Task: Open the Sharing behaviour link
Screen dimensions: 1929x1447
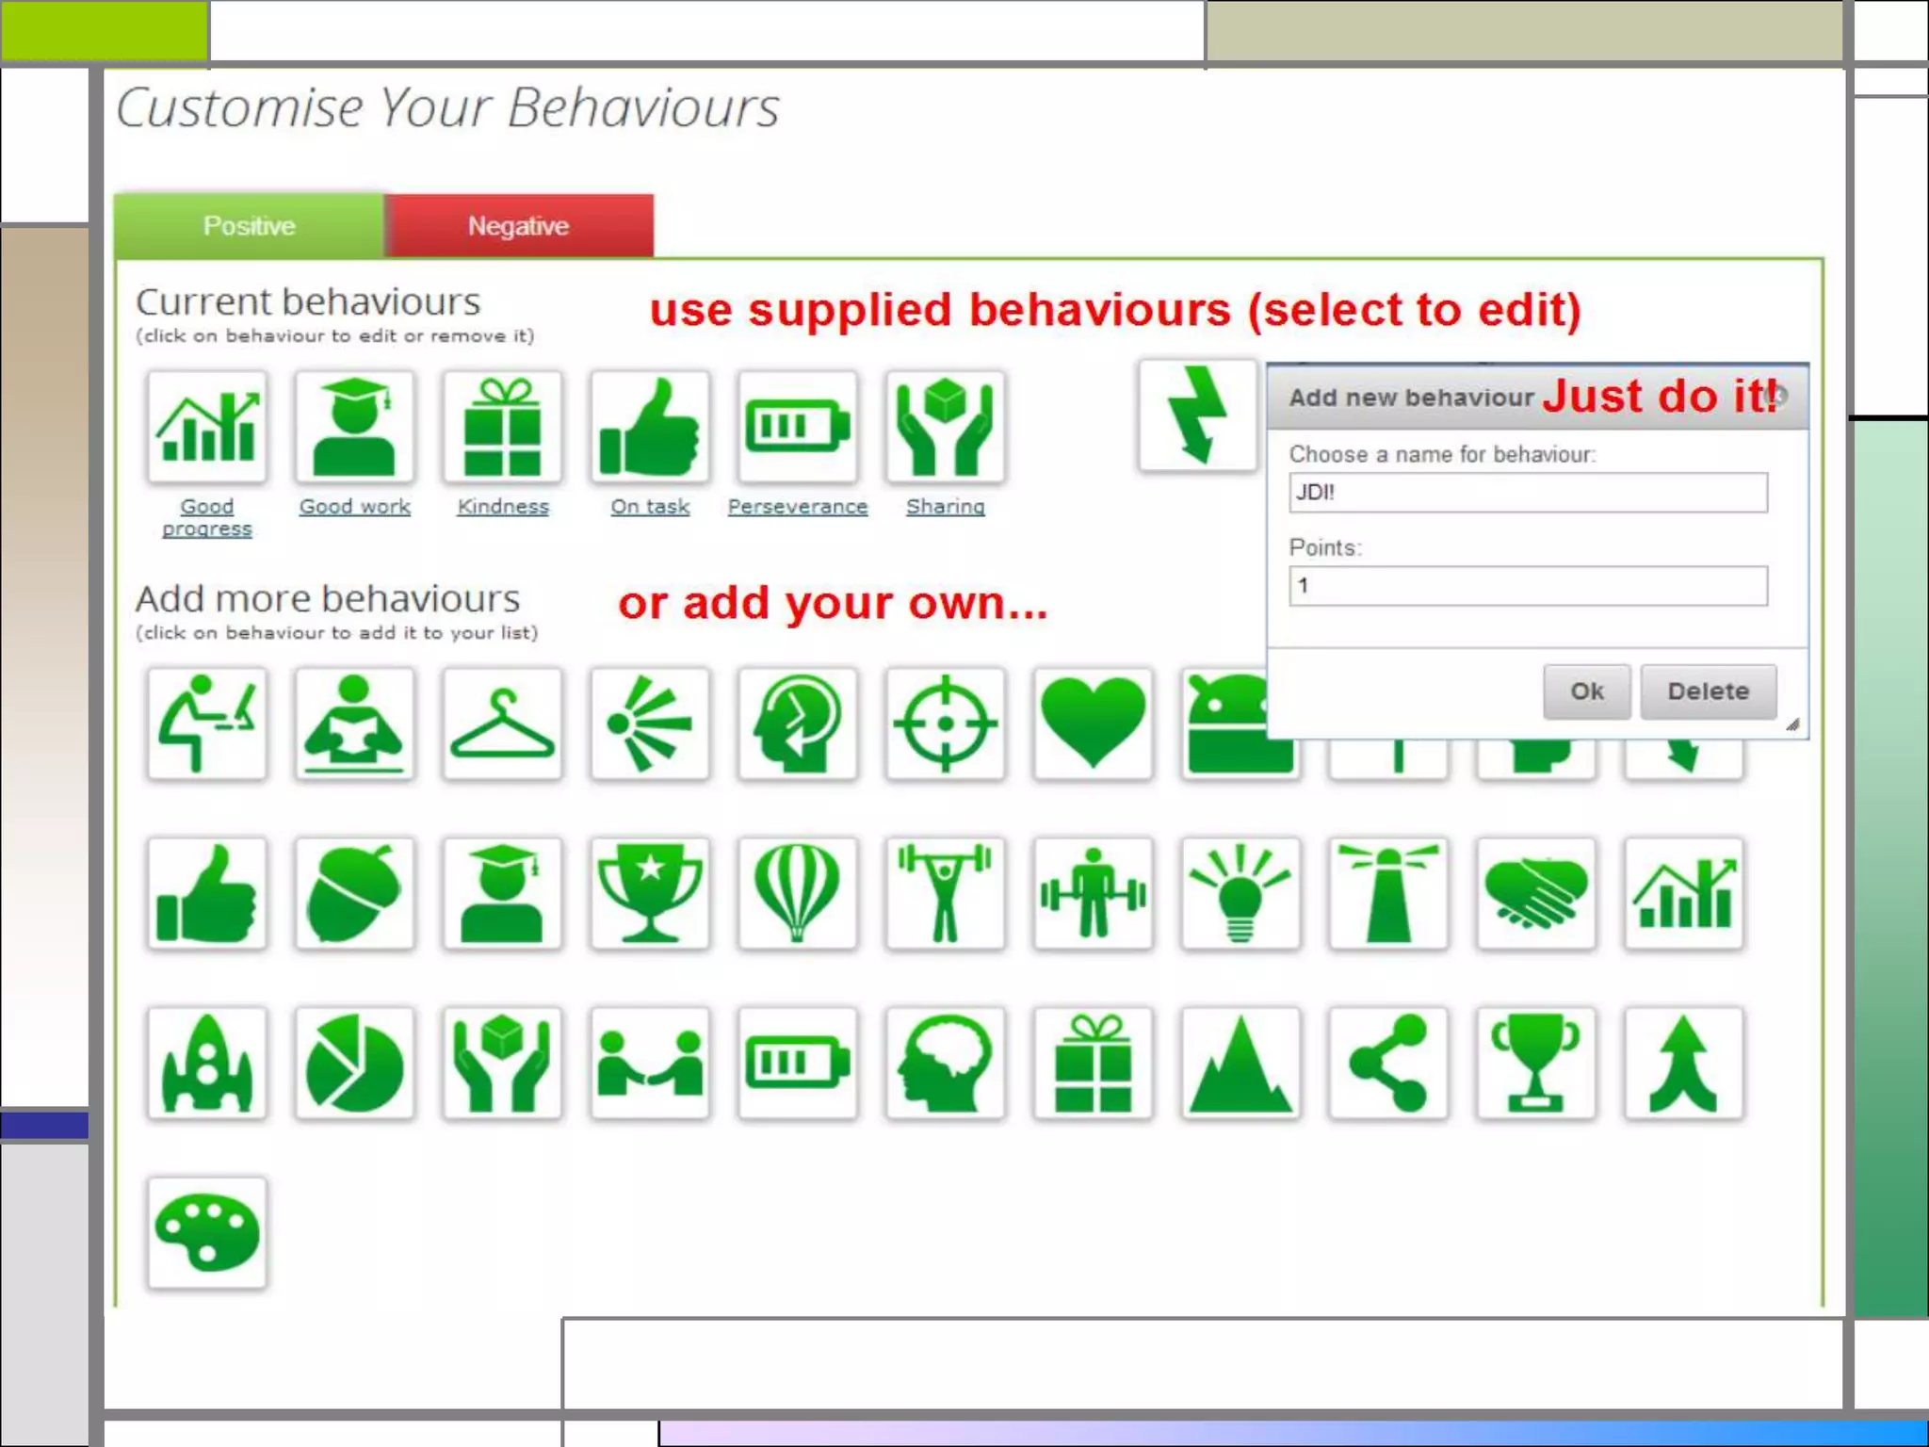Action: click(945, 507)
